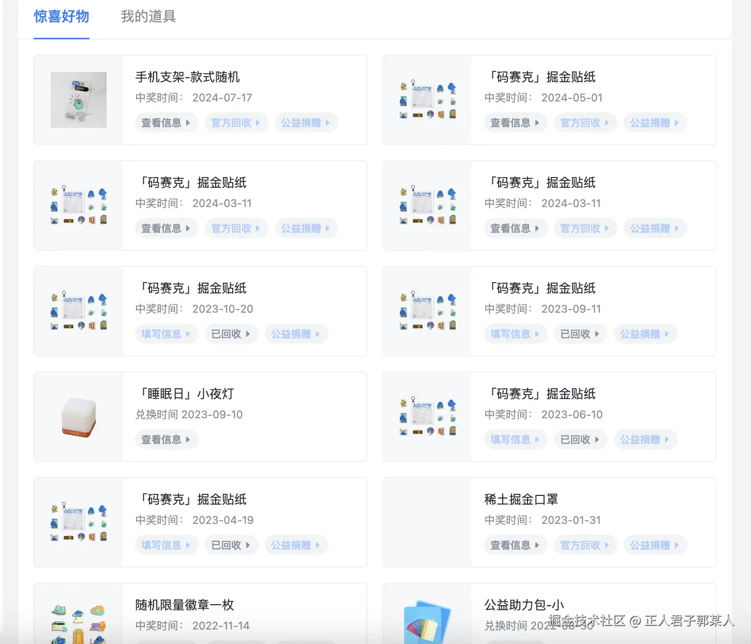Open 查看信息 for 稀土掘金口罩
This screenshot has width=751, height=644.
[515, 545]
